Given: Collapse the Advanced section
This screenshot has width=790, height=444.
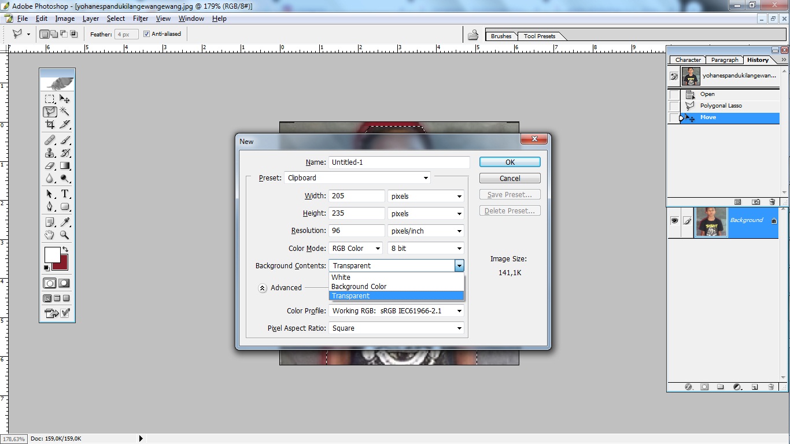Looking at the screenshot, I should [263, 288].
